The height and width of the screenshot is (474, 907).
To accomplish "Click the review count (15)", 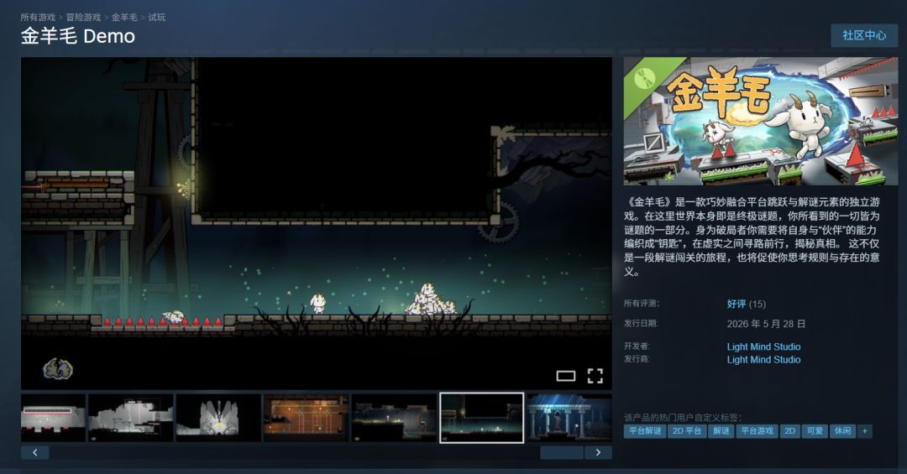I will coord(758,304).
